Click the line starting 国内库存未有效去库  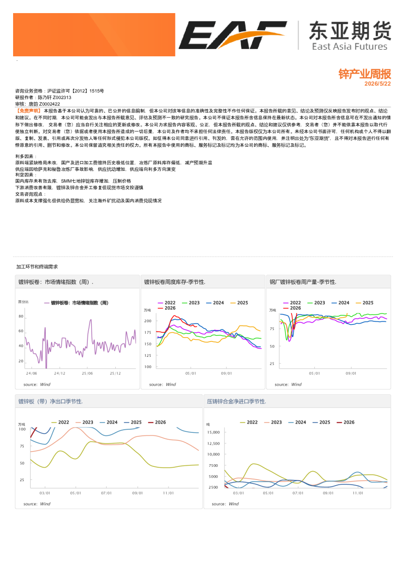(x=73, y=181)
